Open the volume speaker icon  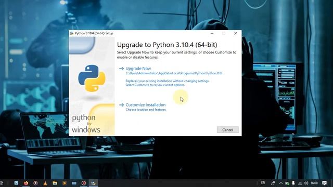tap(306, 183)
